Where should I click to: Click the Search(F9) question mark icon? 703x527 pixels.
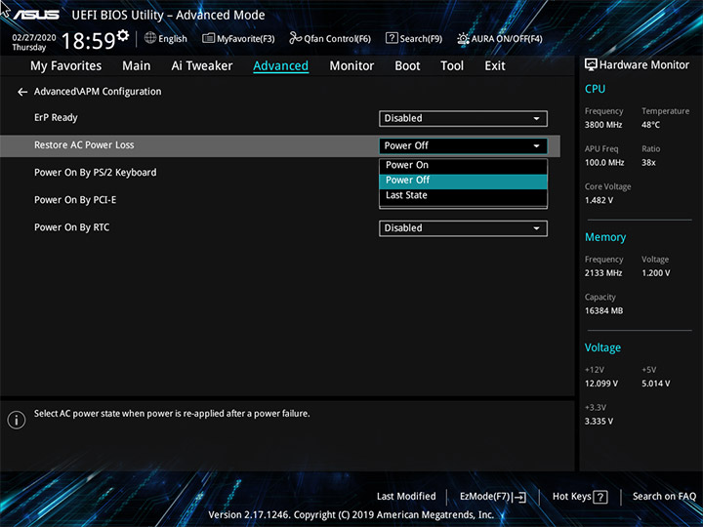392,38
